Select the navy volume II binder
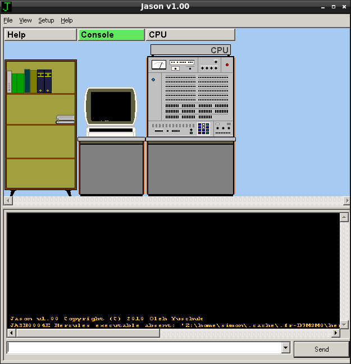 (x=48, y=81)
